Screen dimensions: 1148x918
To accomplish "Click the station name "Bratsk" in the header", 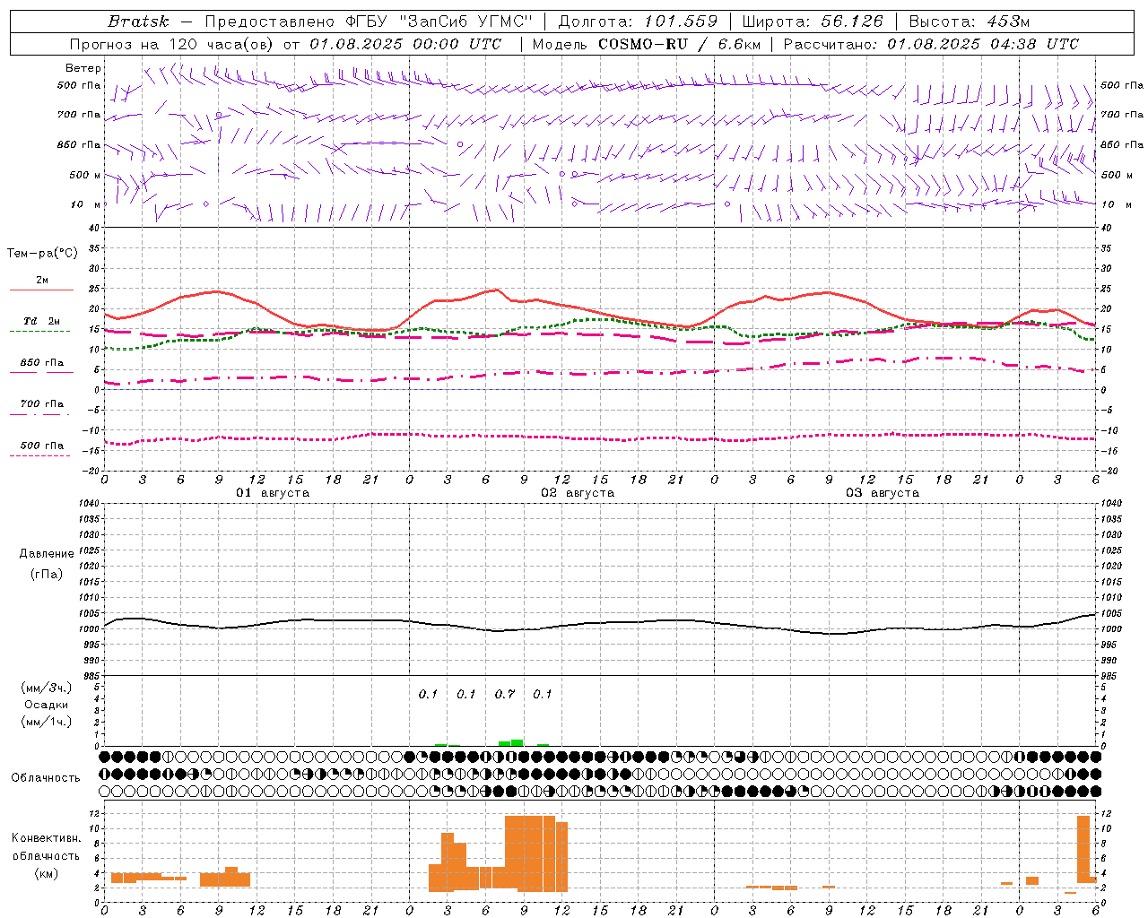I will pos(138,22).
